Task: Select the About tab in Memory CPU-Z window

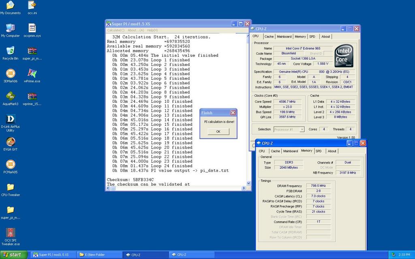Action: coord(332,151)
